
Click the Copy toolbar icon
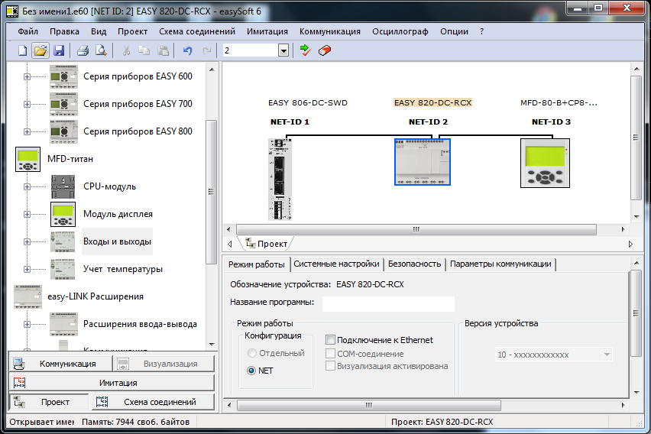pos(144,50)
